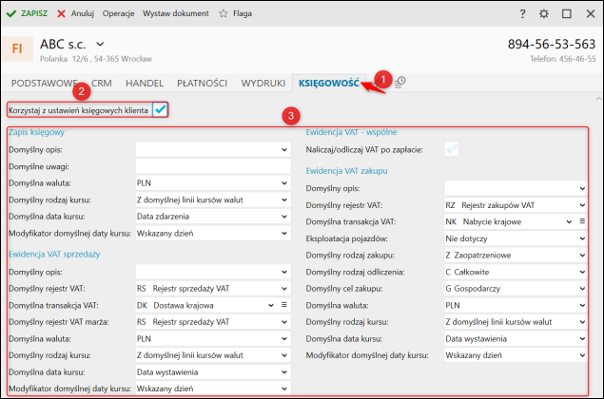Click the scroll up arrow at right edge
Image resolution: width=604 pixels, height=399 pixels.
tap(598, 99)
